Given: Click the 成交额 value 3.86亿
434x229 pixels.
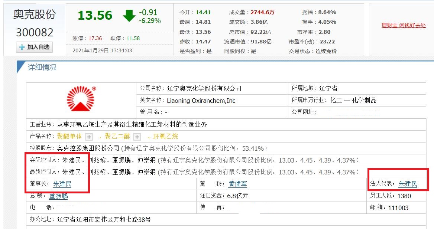Looking at the screenshot, I should point(259,22).
